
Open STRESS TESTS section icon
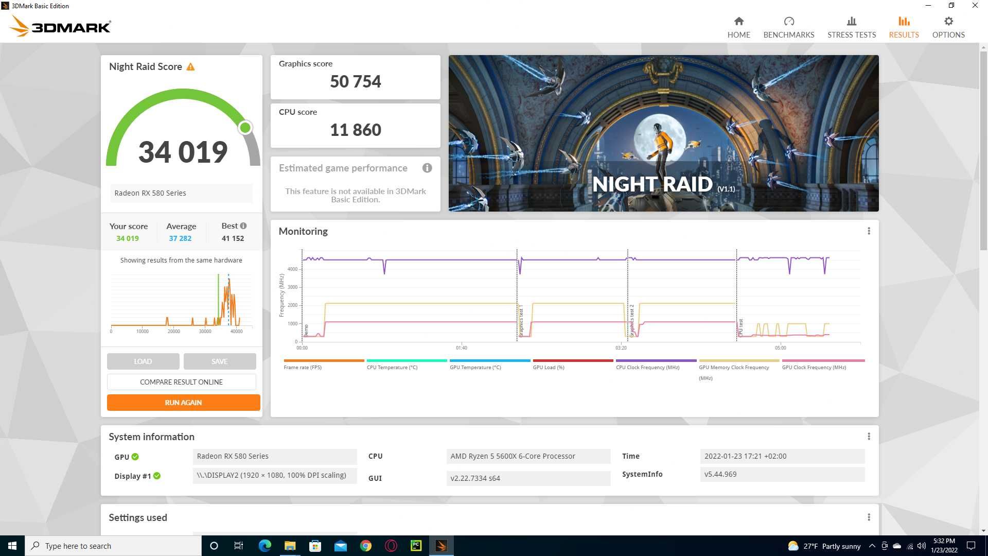(852, 21)
